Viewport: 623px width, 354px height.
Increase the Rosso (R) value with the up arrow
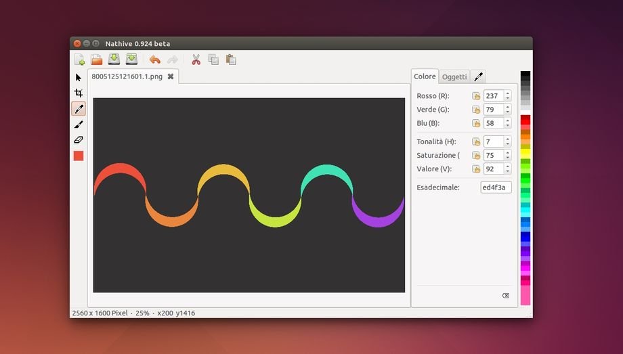pos(508,93)
